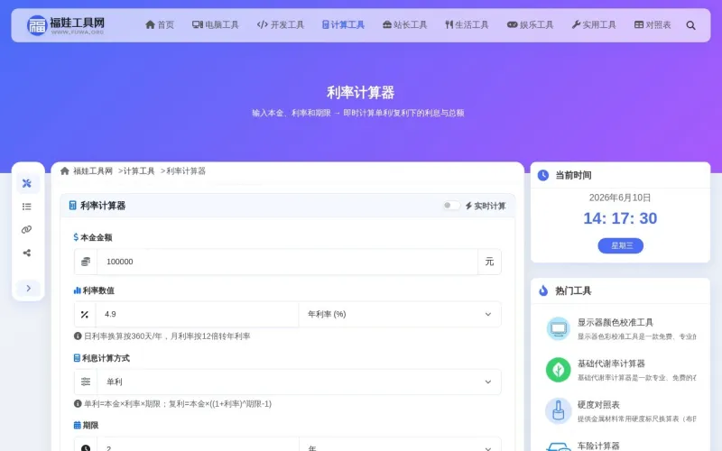Click the link chain icon in sidebar
The width and height of the screenshot is (722, 451).
pyautogui.click(x=27, y=230)
